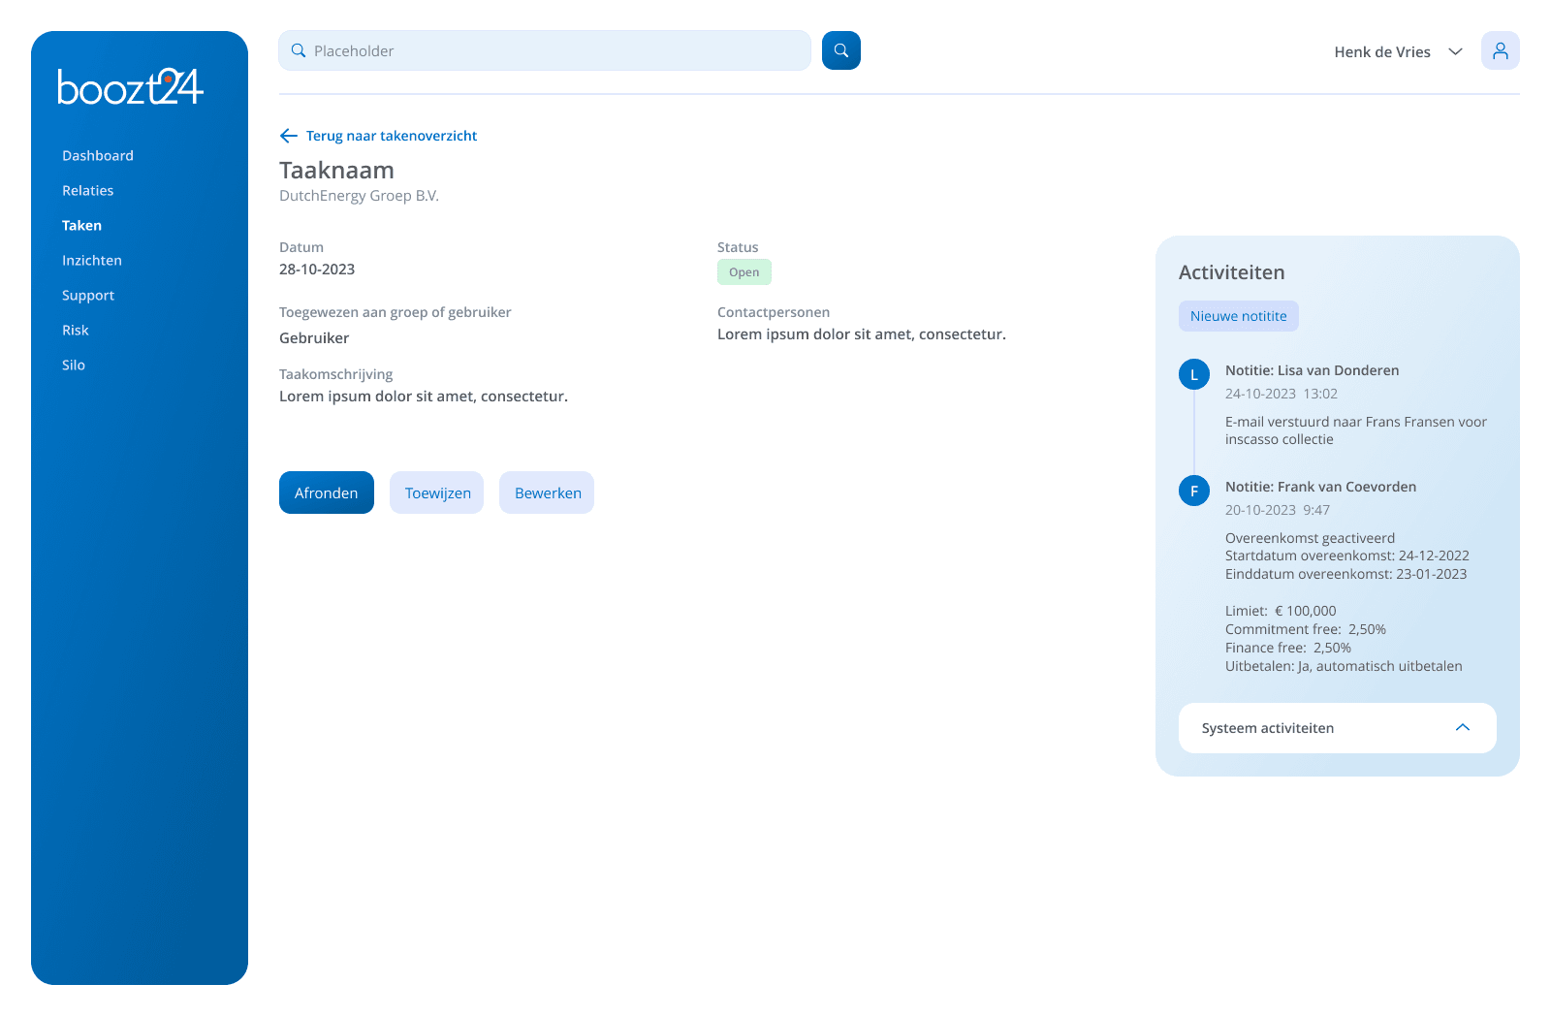This screenshot has width=1551, height=1016.
Task: Select the Taken sidebar item
Action: coord(81,225)
